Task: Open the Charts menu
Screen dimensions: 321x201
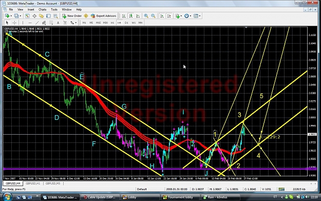Action: 42,9
